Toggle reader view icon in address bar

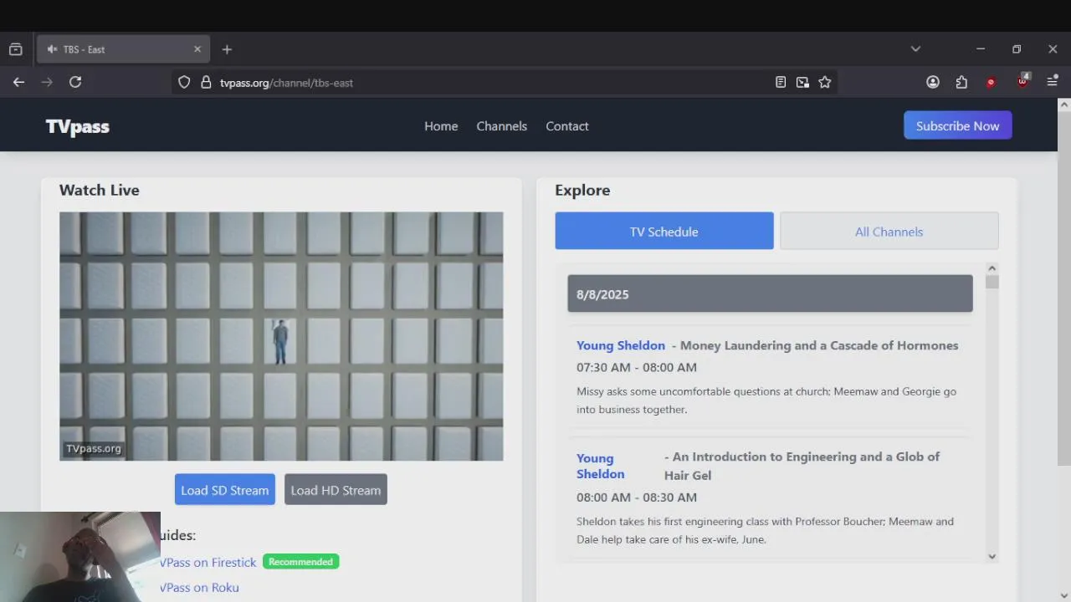pyautogui.click(x=781, y=82)
